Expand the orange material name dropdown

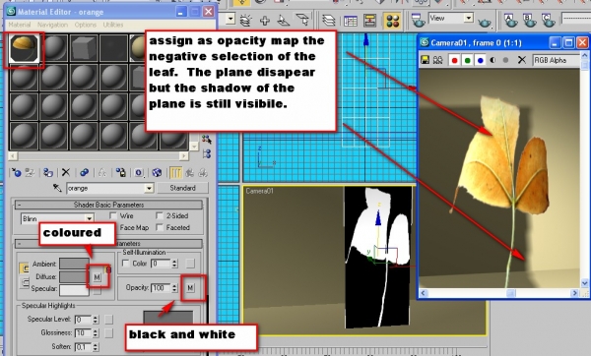coord(150,188)
